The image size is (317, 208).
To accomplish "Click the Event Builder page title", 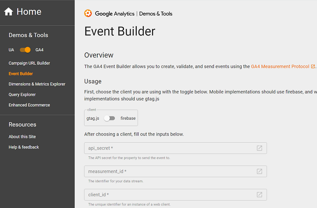I will pos(120,31).
